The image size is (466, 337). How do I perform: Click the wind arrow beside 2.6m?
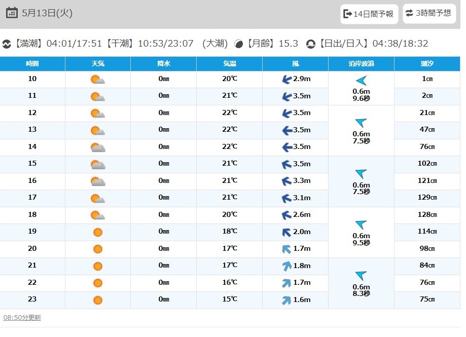pyautogui.click(x=286, y=215)
